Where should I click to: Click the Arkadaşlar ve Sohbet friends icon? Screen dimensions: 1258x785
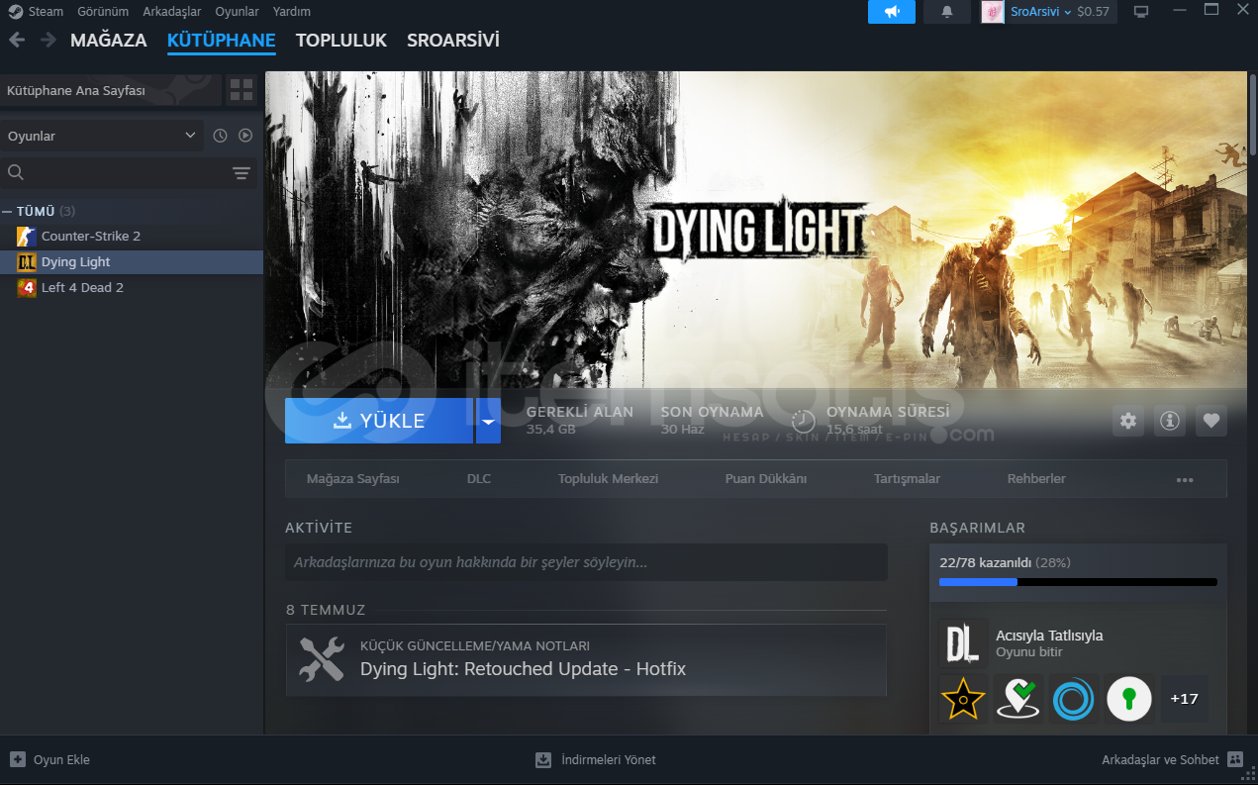coord(1235,759)
